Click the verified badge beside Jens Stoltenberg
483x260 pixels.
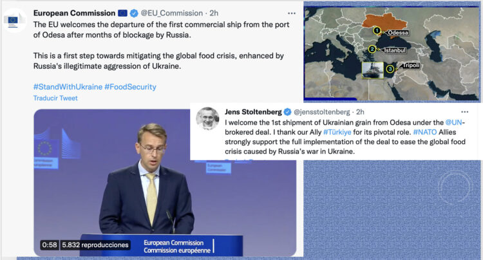point(288,112)
